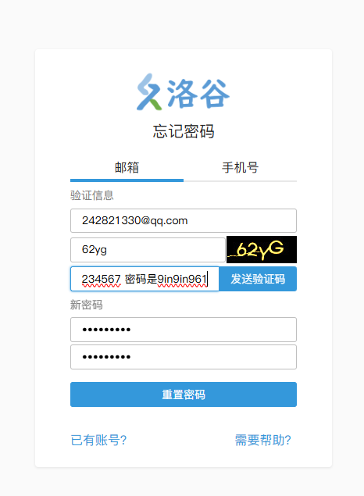The width and height of the screenshot is (364, 496).
Task: Click the 发送验证码 button
Action: [x=258, y=279]
